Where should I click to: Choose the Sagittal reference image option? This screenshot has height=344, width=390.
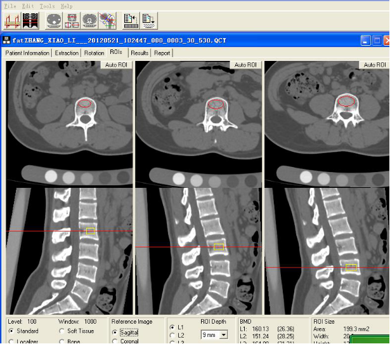[x=115, y=333]
